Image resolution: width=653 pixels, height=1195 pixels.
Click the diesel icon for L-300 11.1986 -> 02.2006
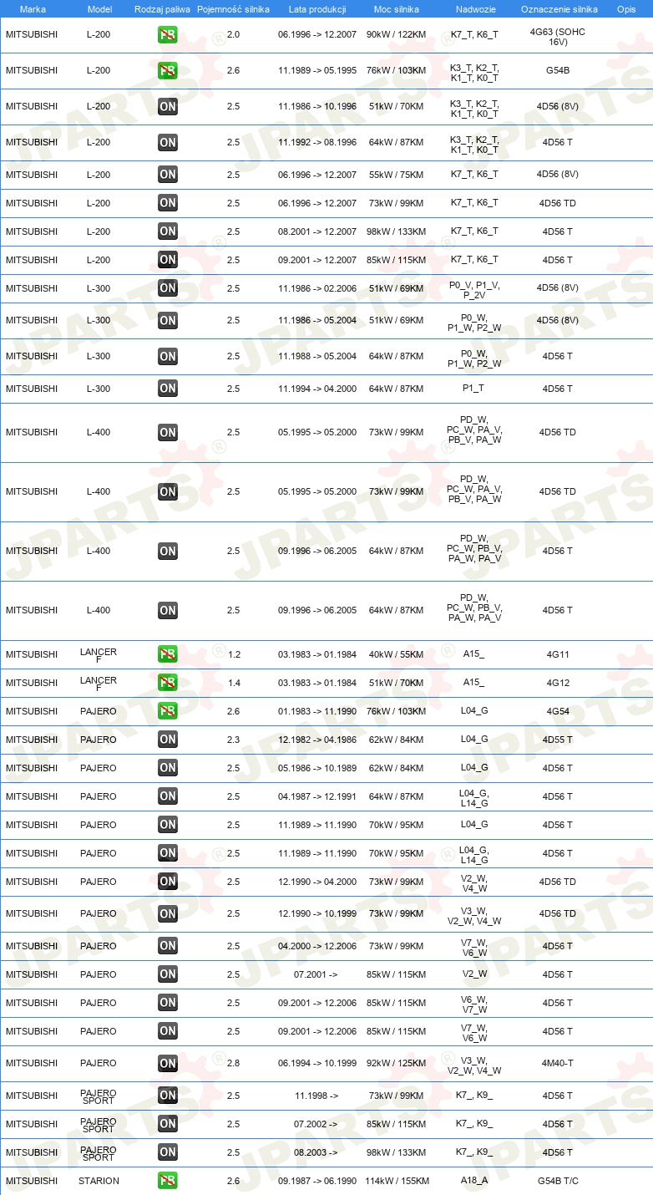pyautogui.click(x=168, y=288)
